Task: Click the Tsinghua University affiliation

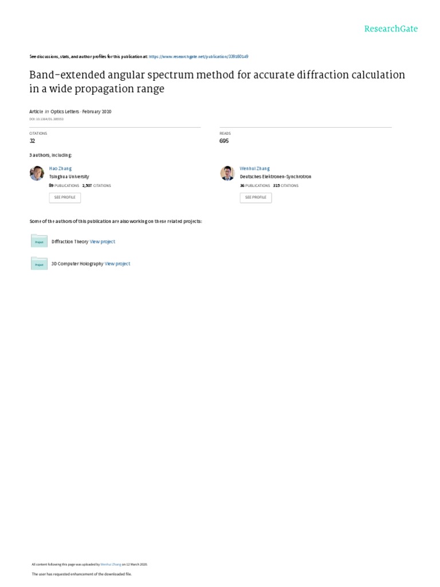Action: 69,177
